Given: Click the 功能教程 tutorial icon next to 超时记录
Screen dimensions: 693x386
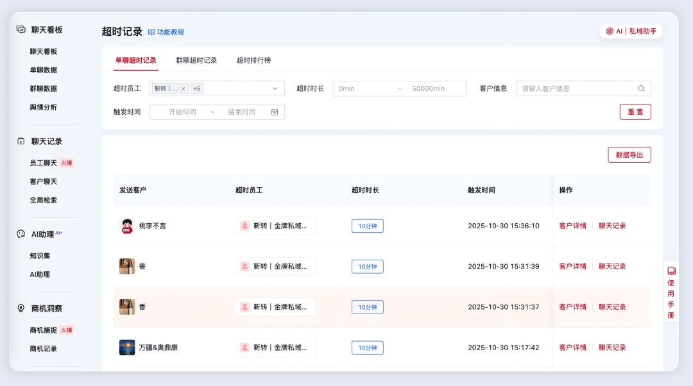Looking at the screenshot, I should 150,30.
